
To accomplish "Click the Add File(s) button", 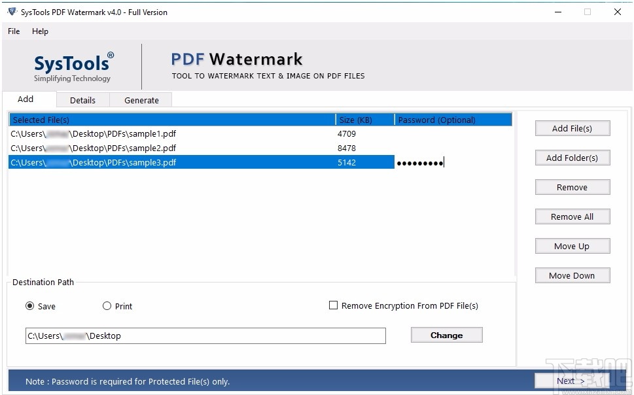I will click(x=572, y=128).
